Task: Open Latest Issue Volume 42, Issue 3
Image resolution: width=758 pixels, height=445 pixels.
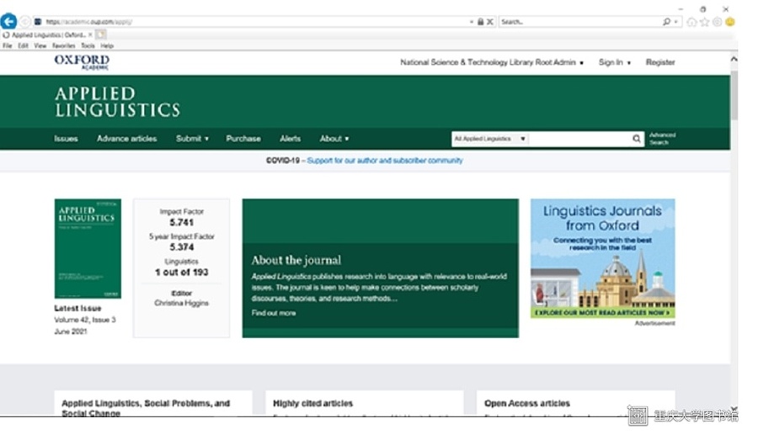Action: click(x=84, y=320)
